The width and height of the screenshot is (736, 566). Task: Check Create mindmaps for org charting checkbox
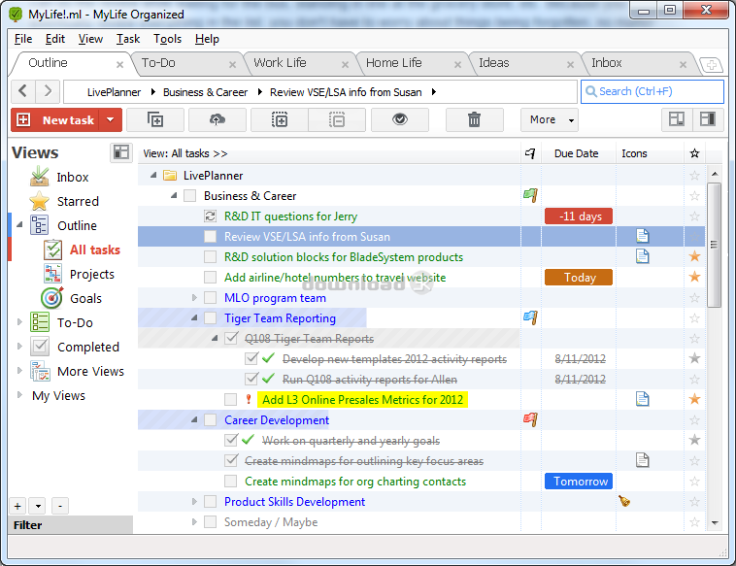click(x=230, y=482)
